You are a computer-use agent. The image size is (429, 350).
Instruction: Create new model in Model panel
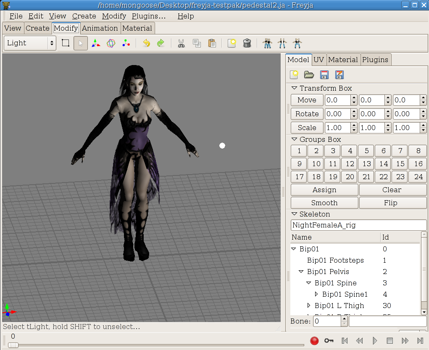294,75
